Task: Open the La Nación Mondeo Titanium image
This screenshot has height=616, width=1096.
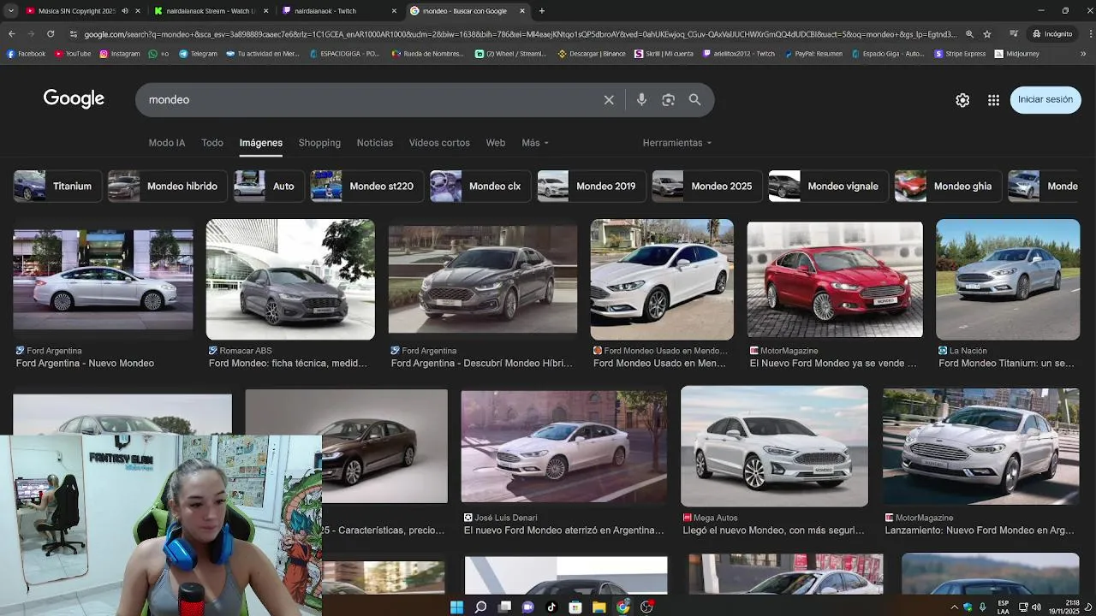Action: point(1008,280)
